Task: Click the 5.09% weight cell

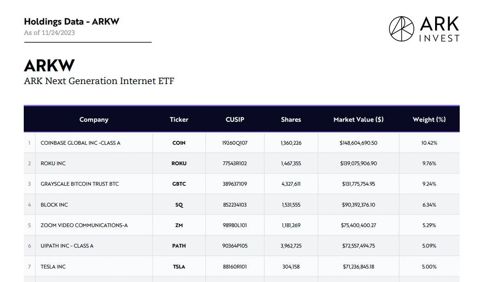Action: [x=429, y=246]
